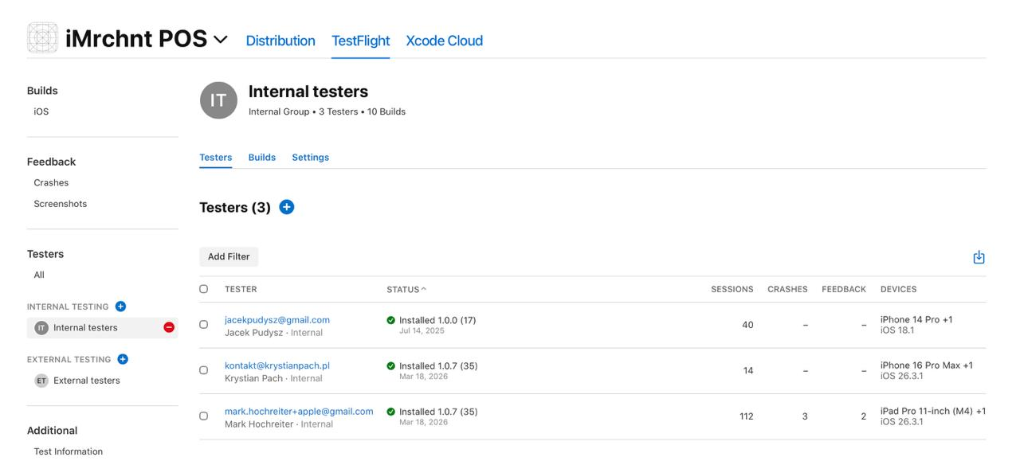
Task: Switch to the Builds sub-tab
Action: click(262, 158)
